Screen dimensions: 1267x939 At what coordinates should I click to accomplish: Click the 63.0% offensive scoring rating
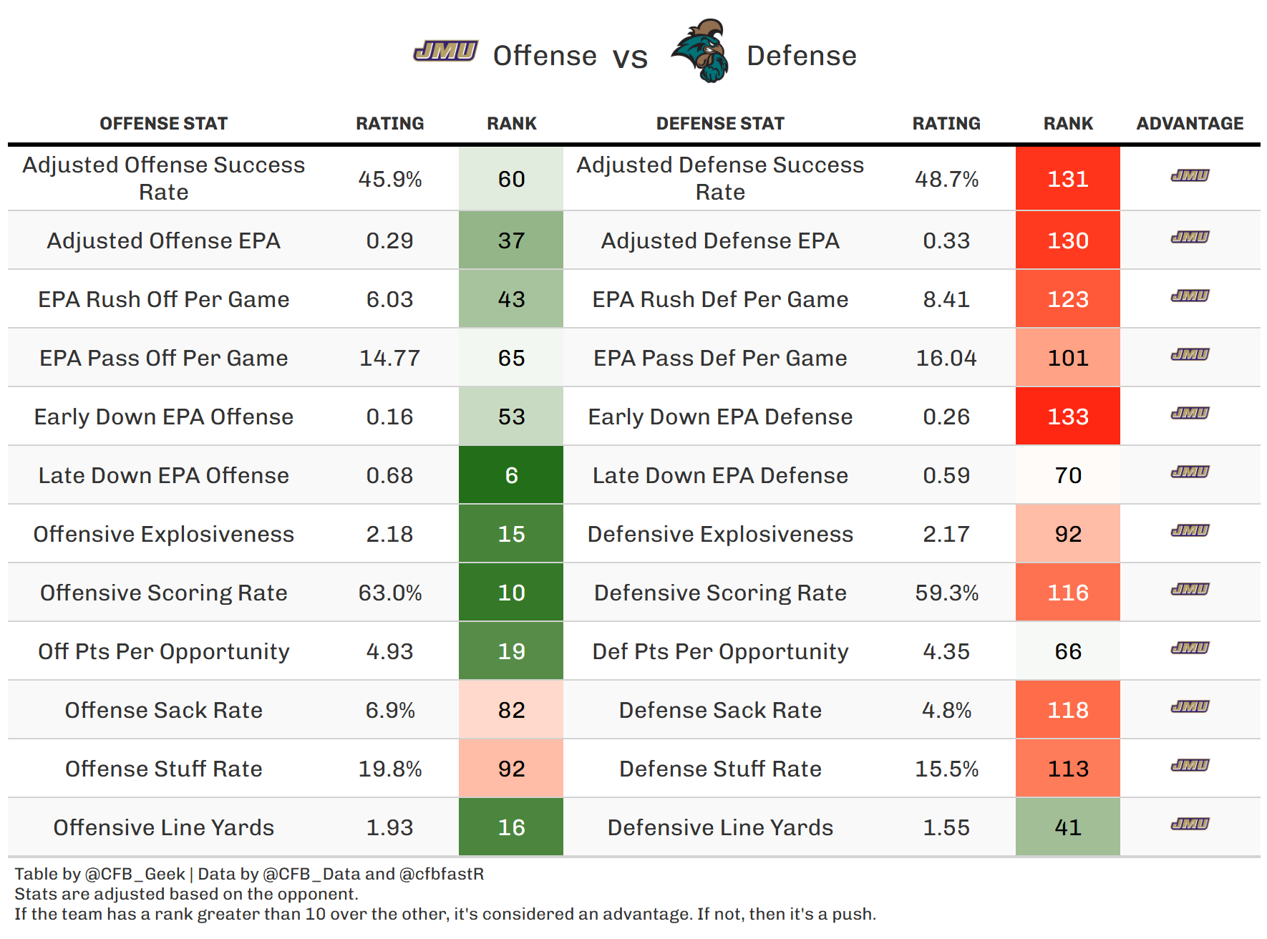coord(390,593)
